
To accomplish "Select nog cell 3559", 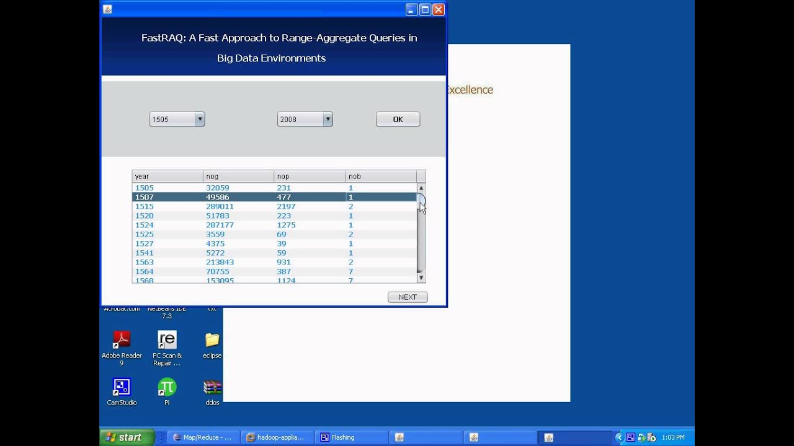I will [238, 234].
